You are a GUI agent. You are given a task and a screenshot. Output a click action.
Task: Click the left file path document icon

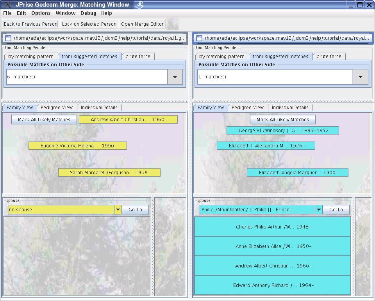tap(8, 38)
